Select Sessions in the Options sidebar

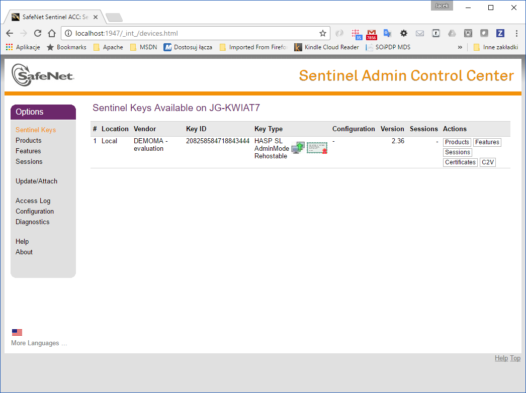[29, 161]
